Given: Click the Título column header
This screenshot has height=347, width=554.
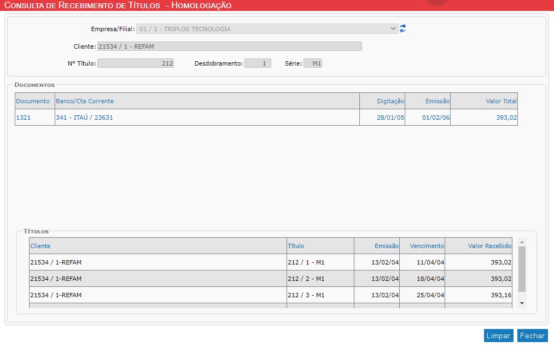Looking at the screenshot, I should [296, 246].
